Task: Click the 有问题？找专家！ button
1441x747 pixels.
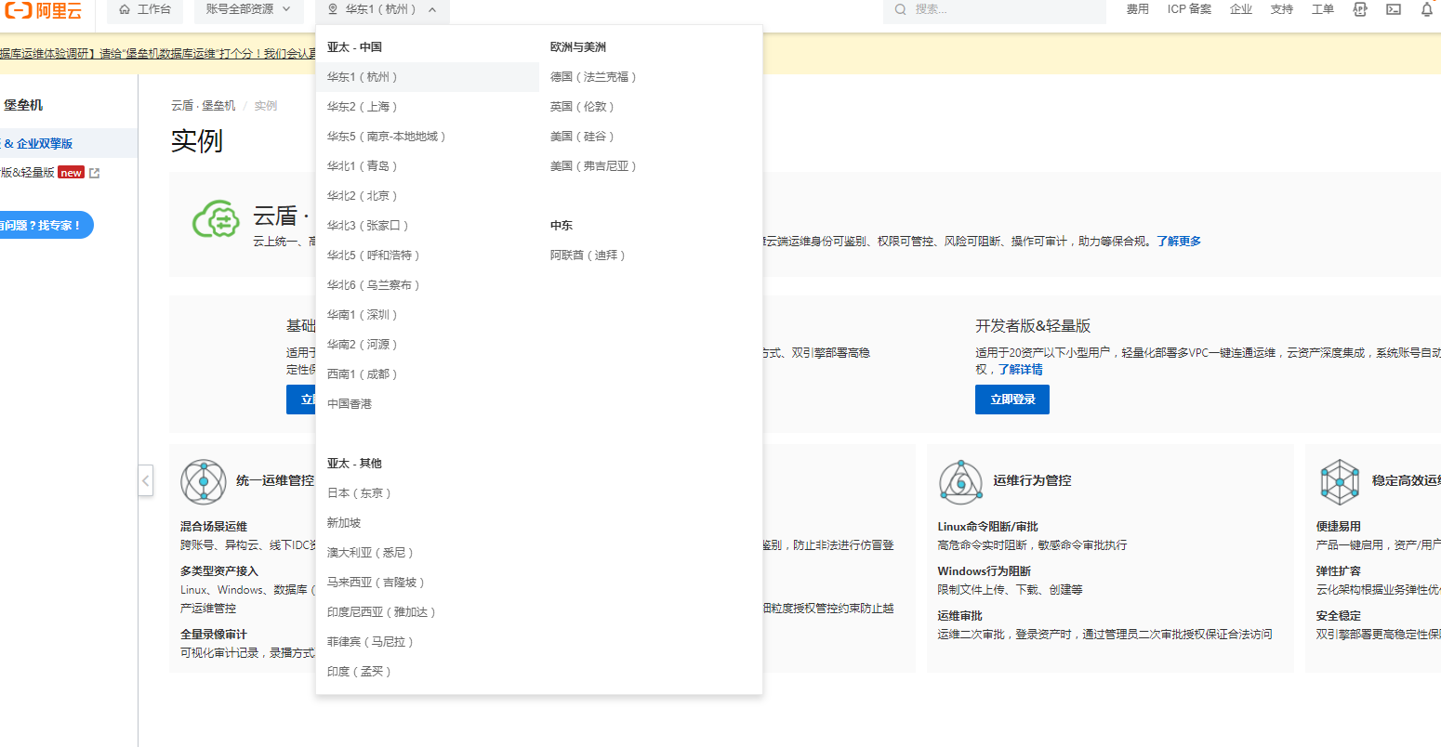Action: point(45,226)
